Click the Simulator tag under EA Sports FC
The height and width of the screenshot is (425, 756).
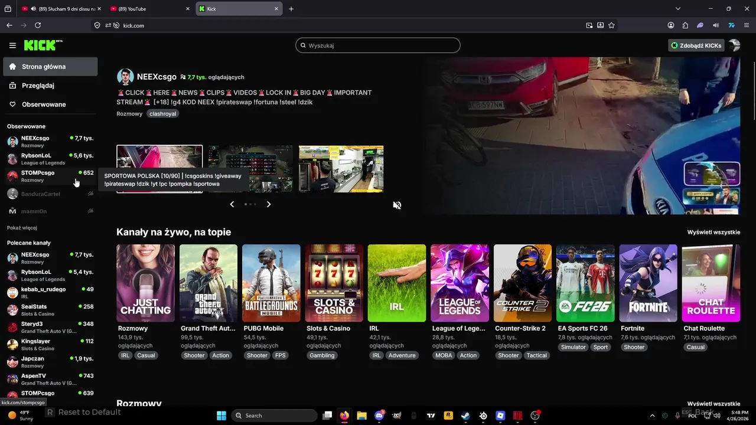tap(573, 347)
